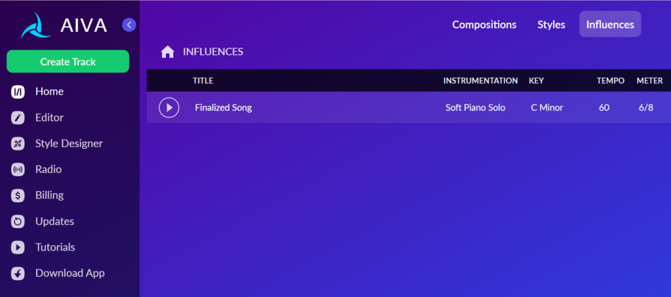Click the Download App icon

click(x=18, y=273)
